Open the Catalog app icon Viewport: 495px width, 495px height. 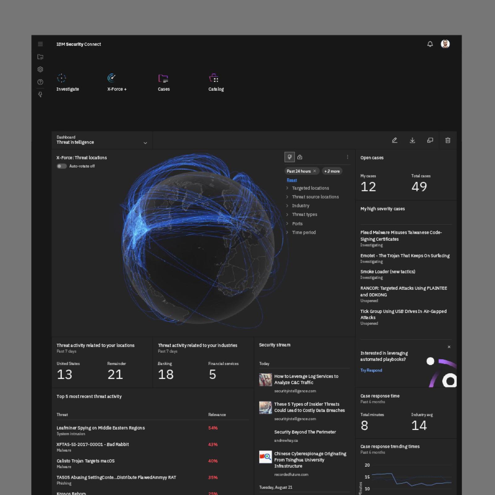(214, 78)
